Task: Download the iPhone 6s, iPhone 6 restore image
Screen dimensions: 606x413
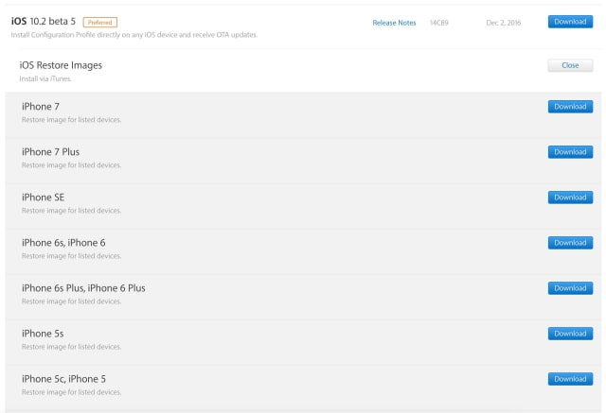Action: 570,243
